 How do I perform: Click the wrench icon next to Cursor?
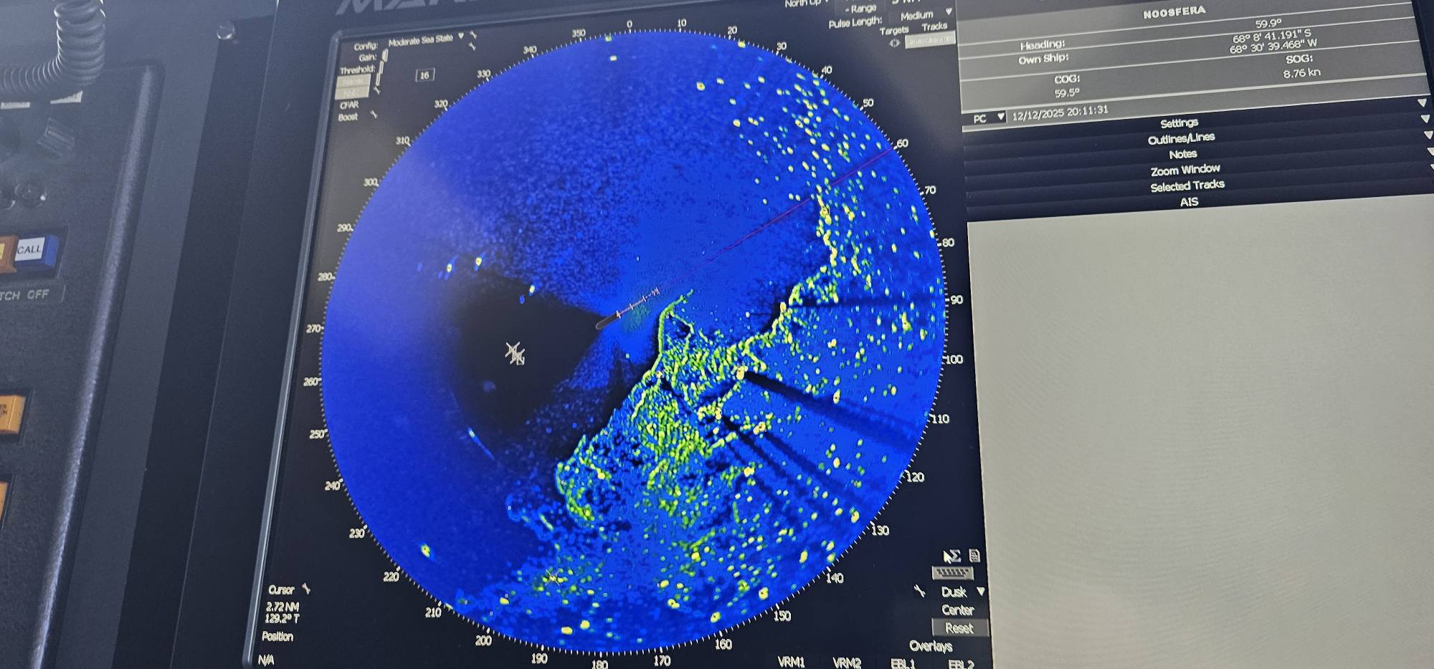pyautogui.click(x=306, y=589)
